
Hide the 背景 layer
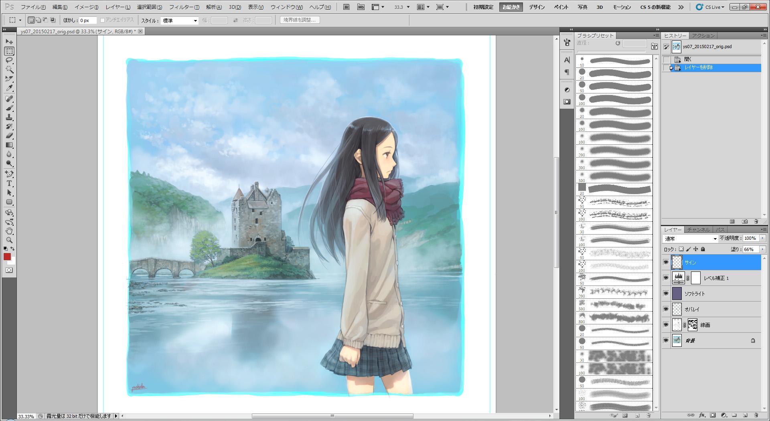point(666,340)
